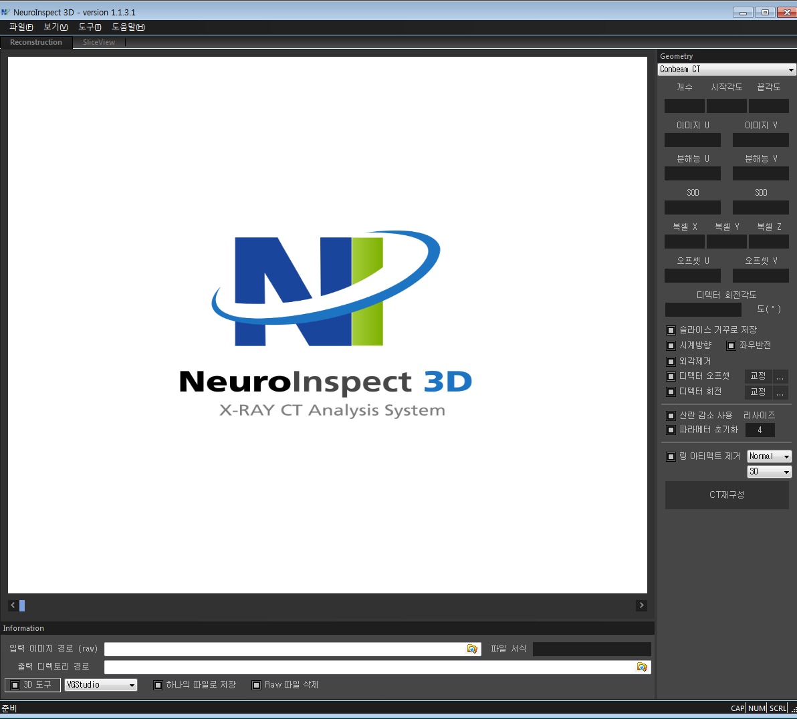Open the VGStudio 3D tool dropdown
Image resolution: width=797 pixels, height=719 pixels.
click(101, 685)
